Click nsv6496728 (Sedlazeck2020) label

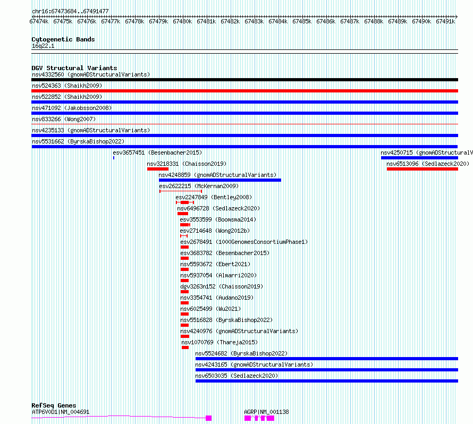click(x=218, y=208)
